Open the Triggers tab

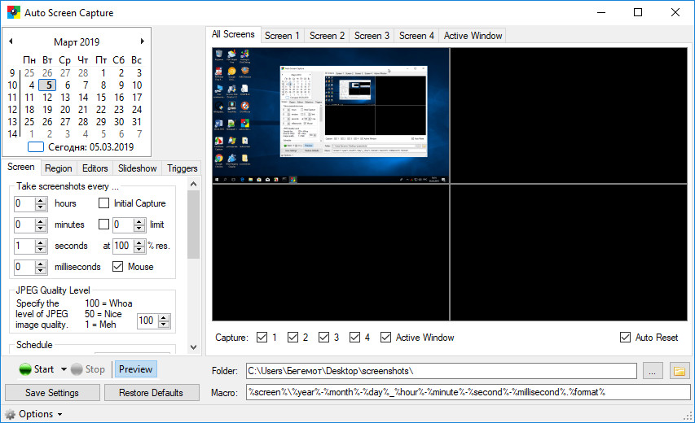pyautogui.click(x=183, y=168)
